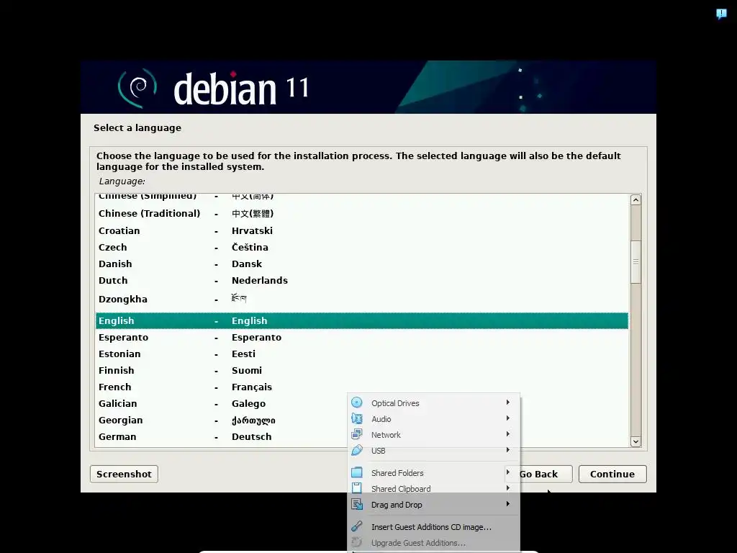The width and height of the screenshot is (737, 553).
Task: Click the language list scrollbar thumb
Action: click(636, 262)
